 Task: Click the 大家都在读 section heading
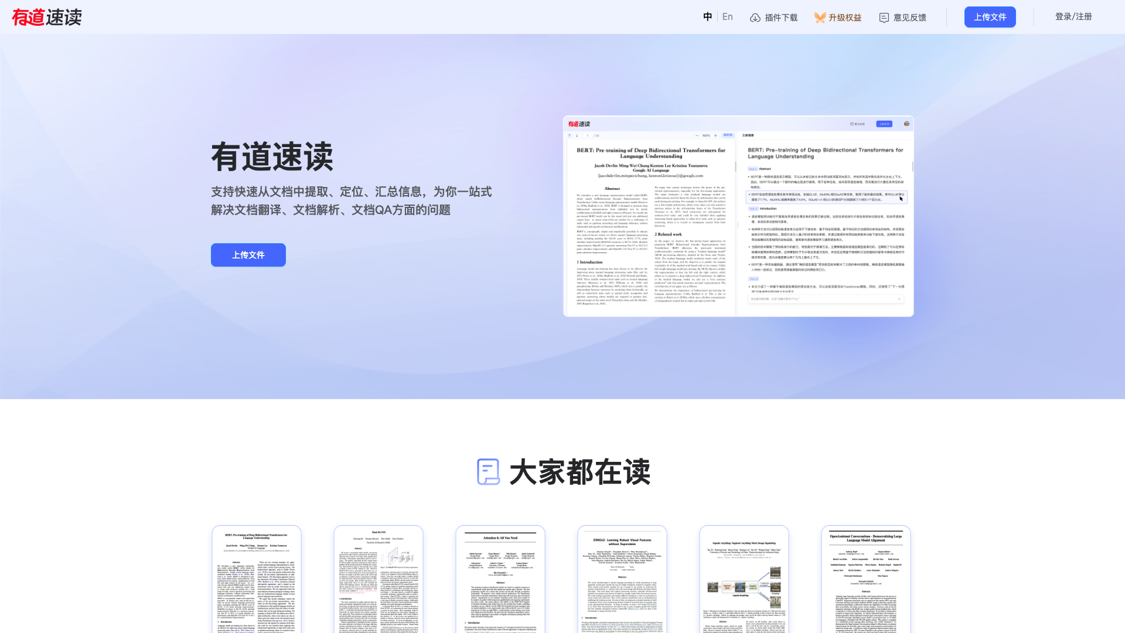580,472
